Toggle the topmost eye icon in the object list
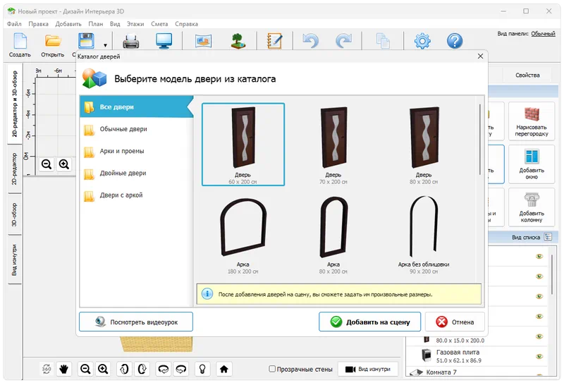 point(539,257)
